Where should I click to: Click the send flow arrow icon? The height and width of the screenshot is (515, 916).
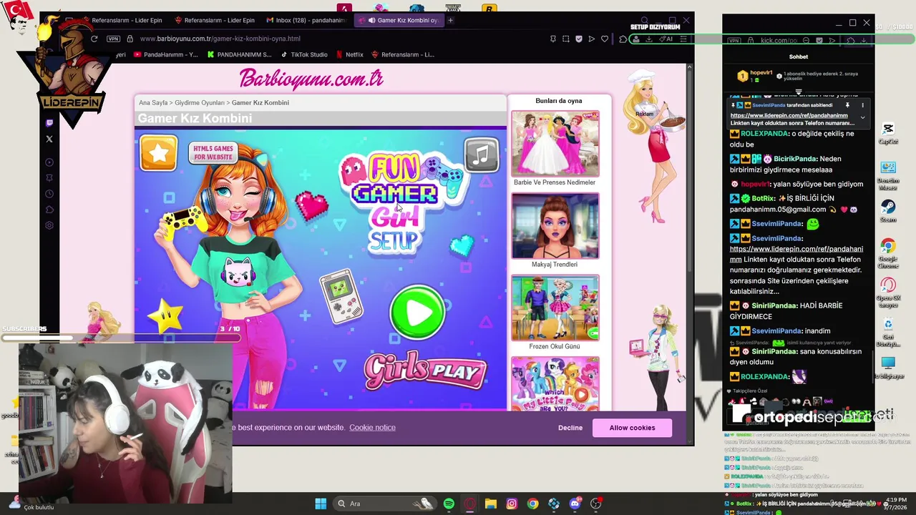pyautogui.click(x=592, y=39)
